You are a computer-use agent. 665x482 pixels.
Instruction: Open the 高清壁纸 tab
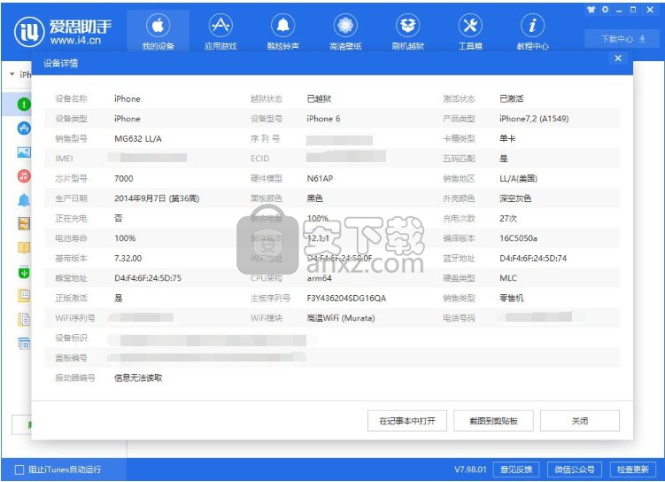coord(345,32)
